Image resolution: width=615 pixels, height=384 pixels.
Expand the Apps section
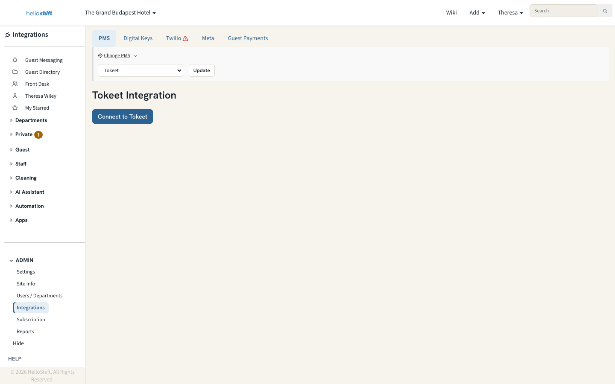(11, 220)
